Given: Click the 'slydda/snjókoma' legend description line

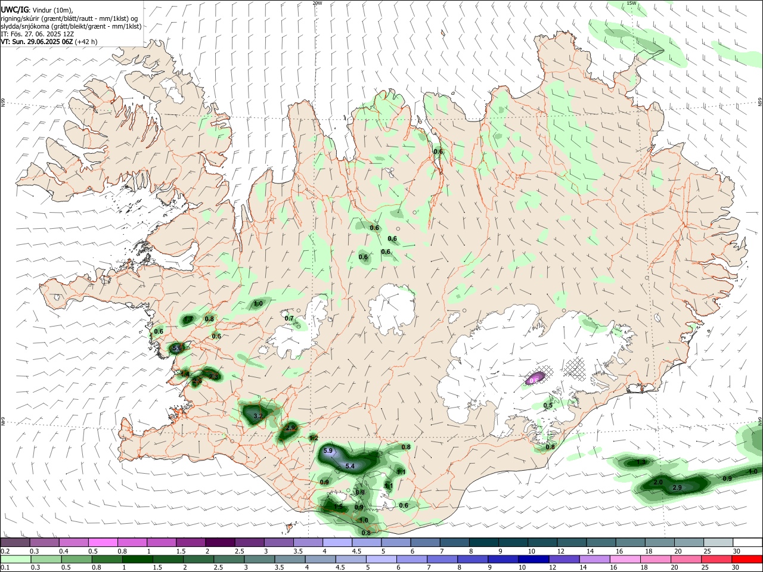Looking at the screenshot, I should click(x=71, y=26).
